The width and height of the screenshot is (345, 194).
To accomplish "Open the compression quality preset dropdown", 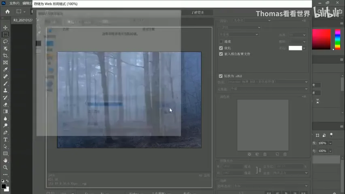I will (x=239, y=34).
